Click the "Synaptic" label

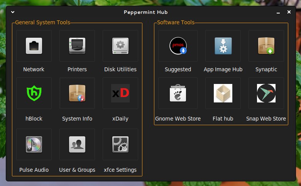click(266, 69)
